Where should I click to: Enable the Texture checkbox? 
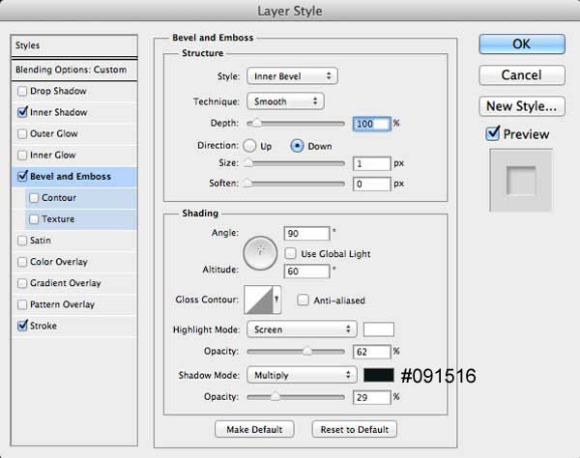pos(34,219)
